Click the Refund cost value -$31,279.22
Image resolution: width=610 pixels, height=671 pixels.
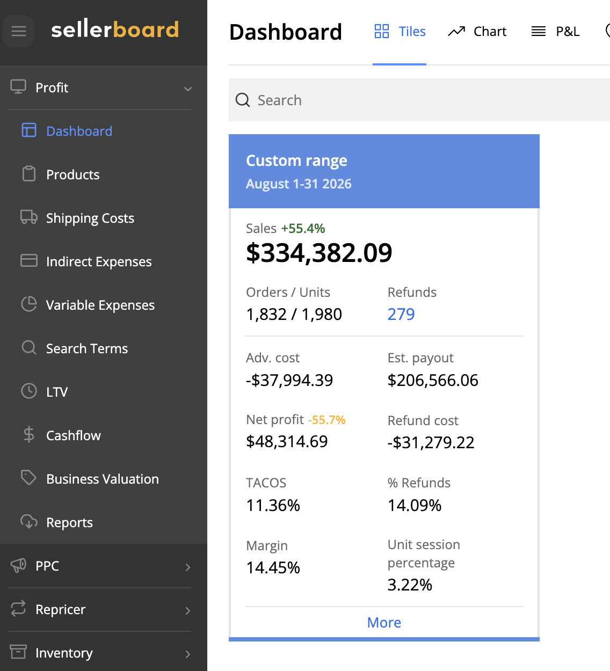pyautogui.click(x=431, y=442)
